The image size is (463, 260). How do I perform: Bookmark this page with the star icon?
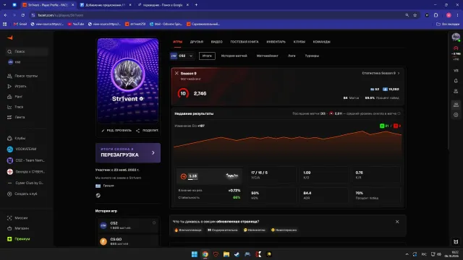click(415, 15)
